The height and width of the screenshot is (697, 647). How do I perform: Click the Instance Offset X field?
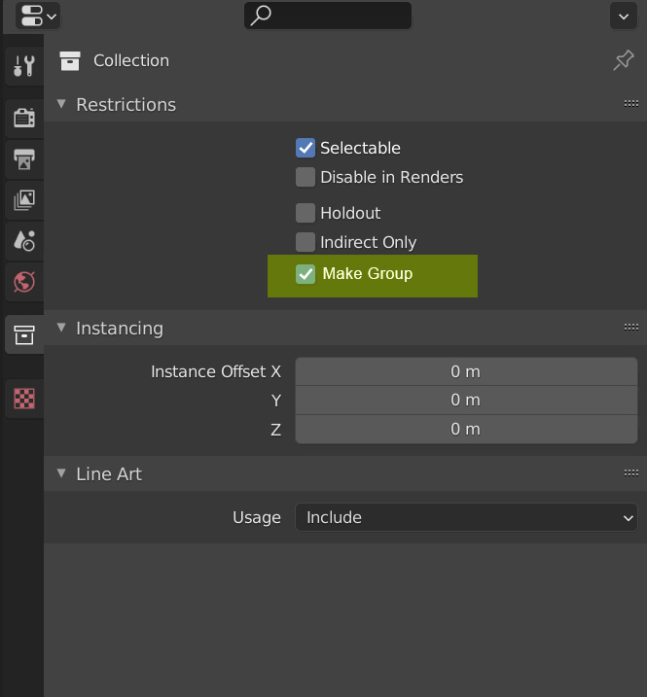click(x=466, y=371)
